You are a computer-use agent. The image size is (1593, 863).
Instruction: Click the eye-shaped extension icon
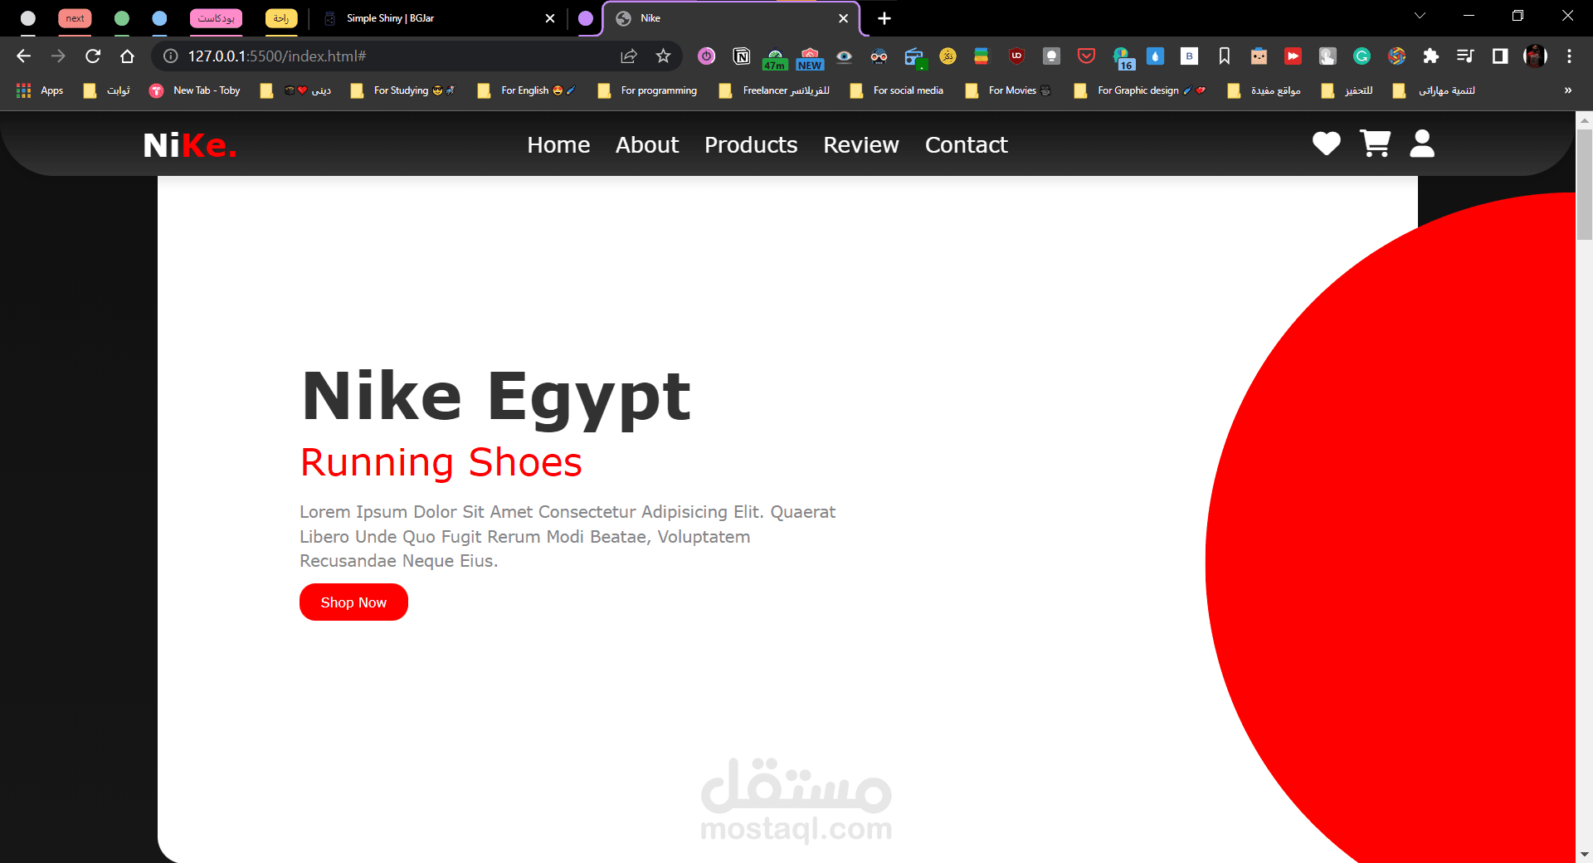[x=844, y=56]
